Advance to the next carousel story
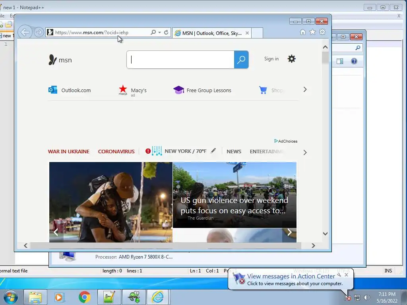 pos(289,232)
